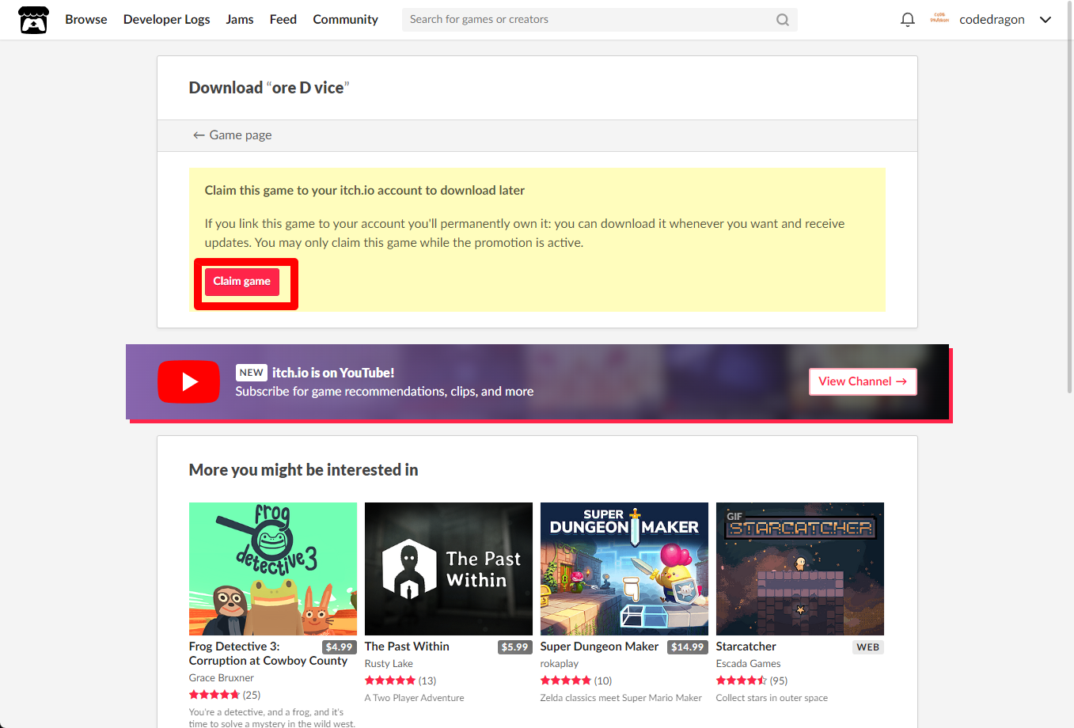Open the itch.io home logo
1074x728 pixels.
click(33, 20)
